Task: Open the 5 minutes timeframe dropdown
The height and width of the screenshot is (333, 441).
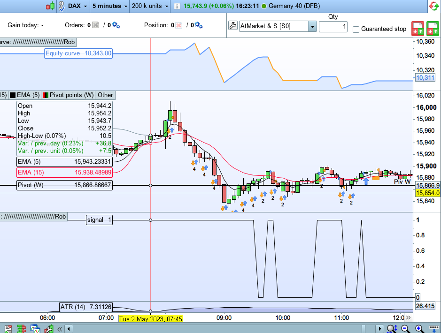Action: (110, 6)
